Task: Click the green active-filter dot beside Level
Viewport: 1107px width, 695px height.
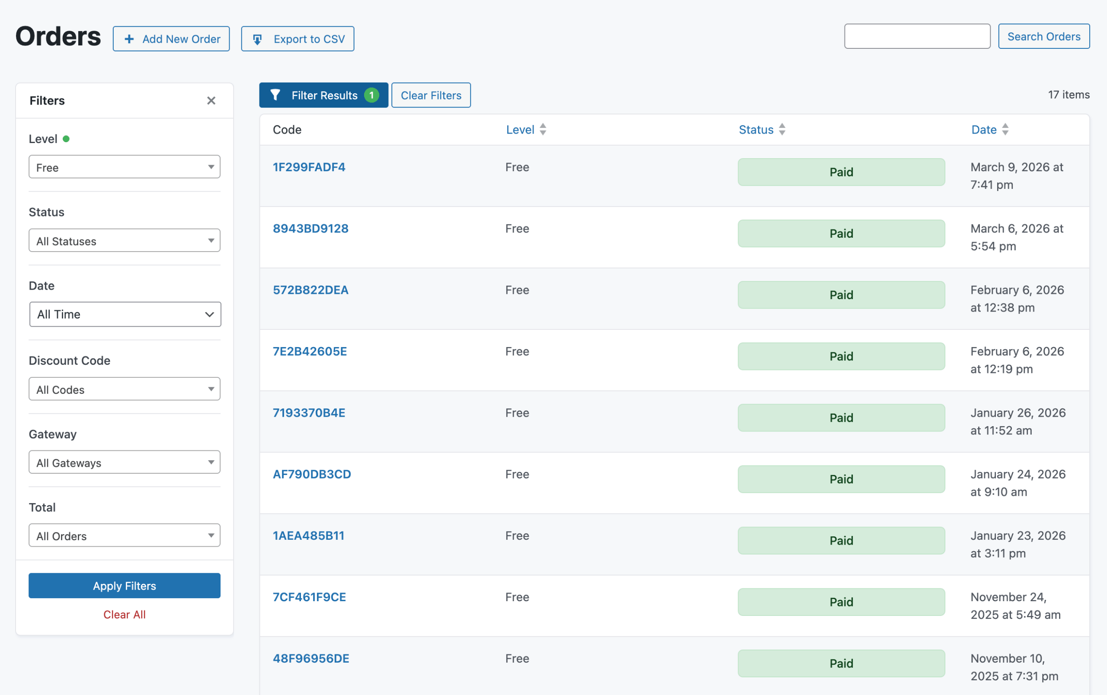Action: point(67,138)
